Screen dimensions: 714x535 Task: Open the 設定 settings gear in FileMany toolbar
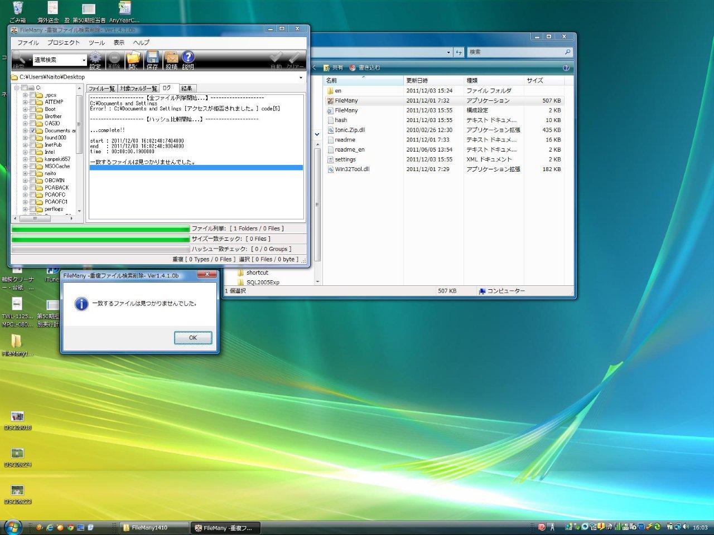coord(95,59)
